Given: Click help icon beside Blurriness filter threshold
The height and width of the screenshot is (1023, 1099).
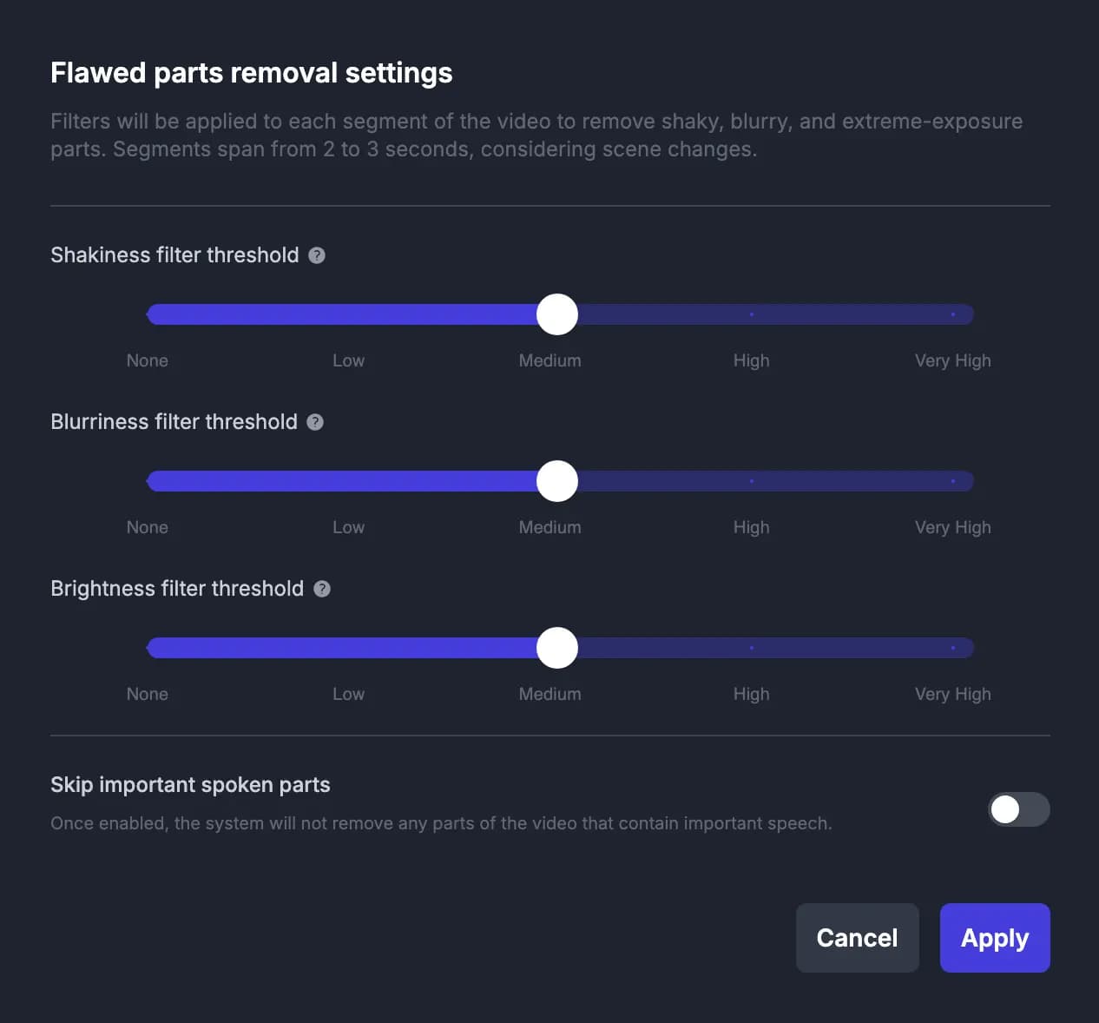Looking at the screenshot, I should pos(315,422).
